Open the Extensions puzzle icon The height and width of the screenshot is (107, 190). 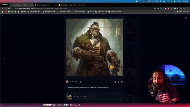point(175,9)
